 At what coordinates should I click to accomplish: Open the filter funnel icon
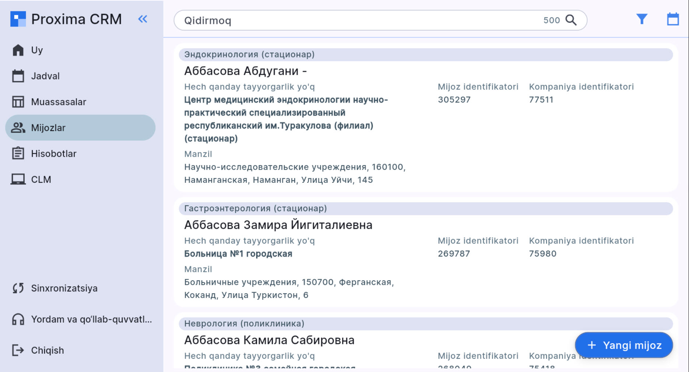pos(641,19)
